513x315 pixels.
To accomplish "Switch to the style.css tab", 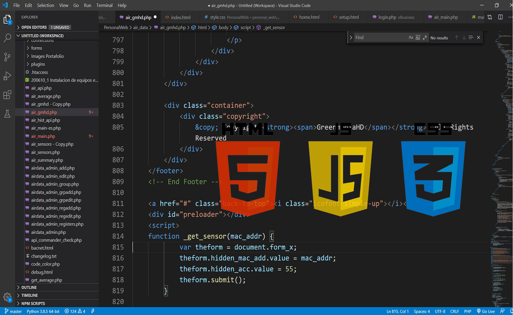I will 245,17.
